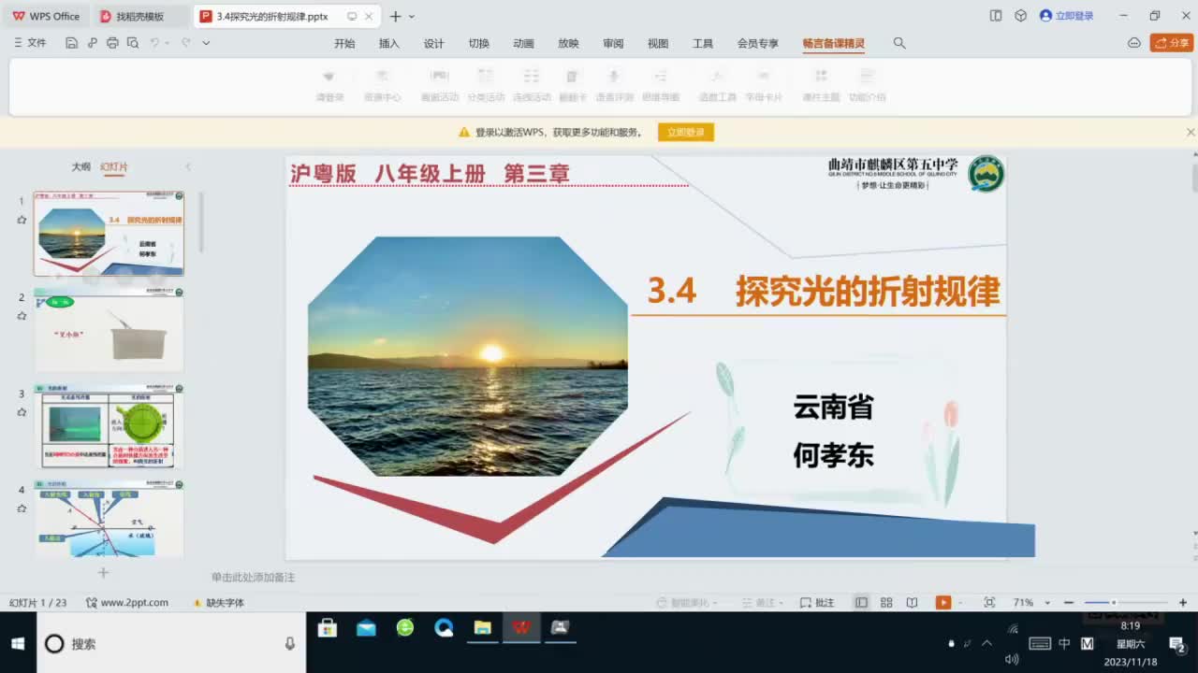The image size is (1198, 673).
Task: Click the Redo arrow icon
Action: click(185, 43)
